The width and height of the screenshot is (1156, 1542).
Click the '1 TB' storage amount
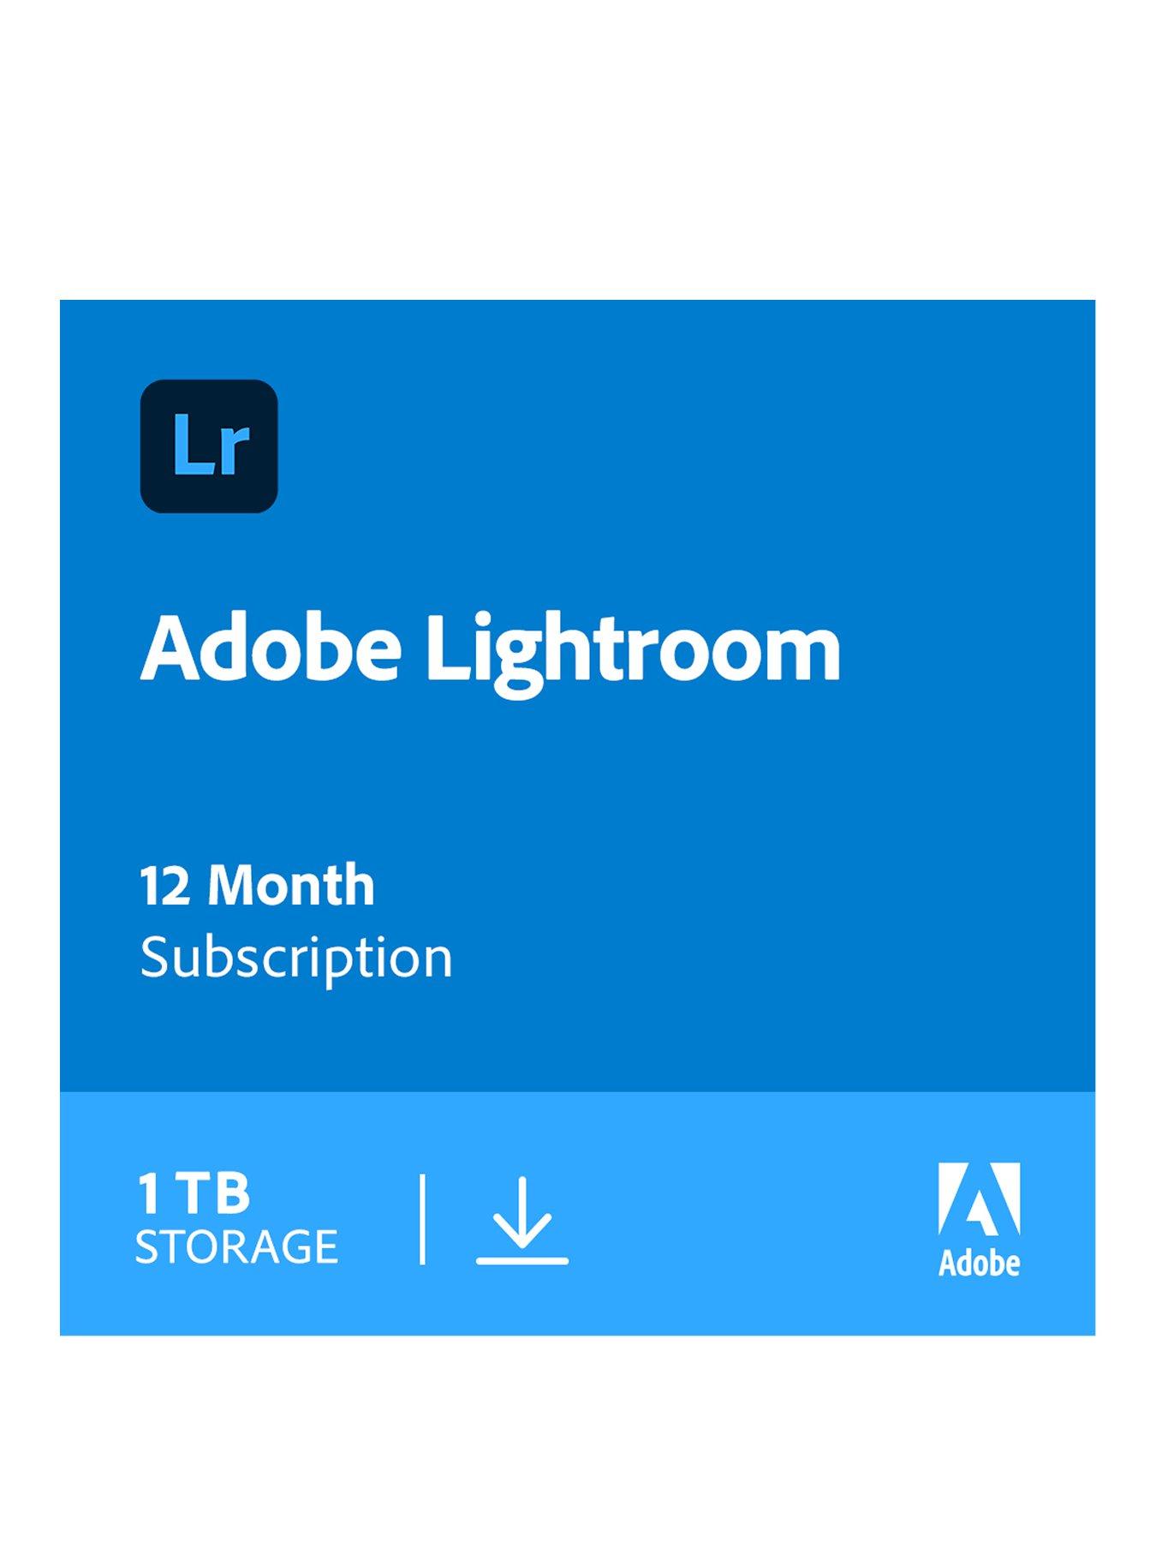[x=194, y=1193]
